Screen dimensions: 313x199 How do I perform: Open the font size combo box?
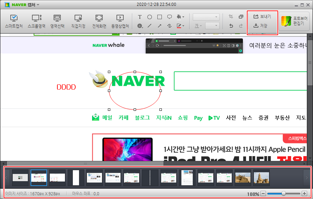pos(212,26)
